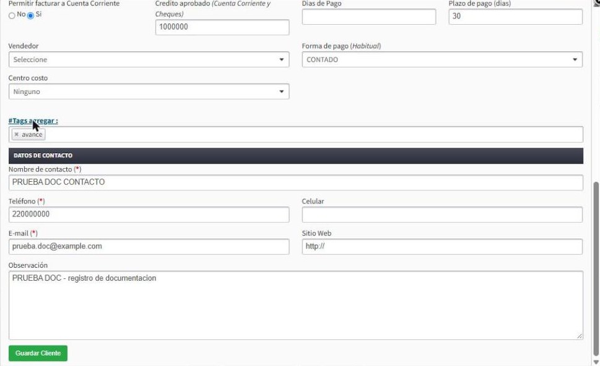Image resolution: width=600 pixels, height=366 pixels.
Task: Open the Vendedor dropdown
Action: [x=149, y=59]
